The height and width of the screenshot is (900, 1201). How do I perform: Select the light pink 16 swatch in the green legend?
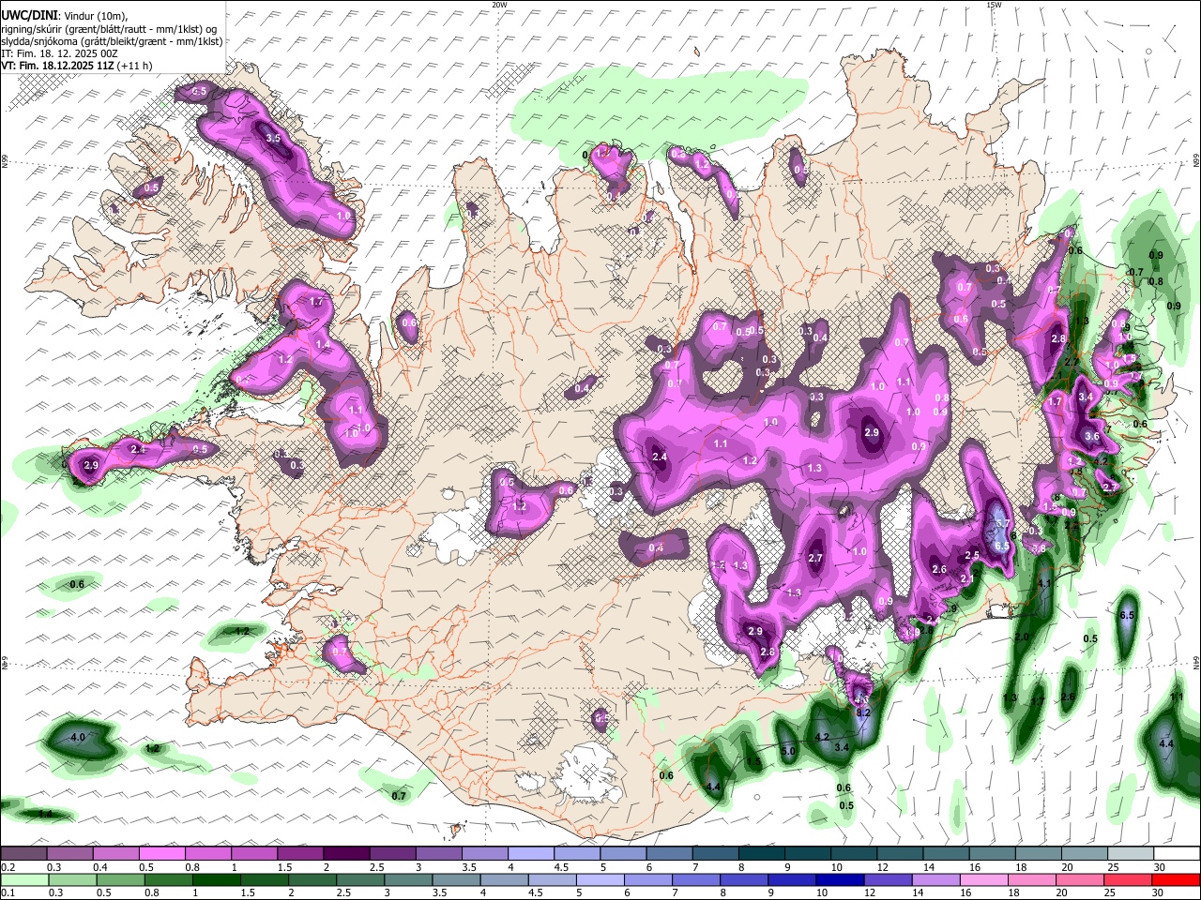coord(984,879)
